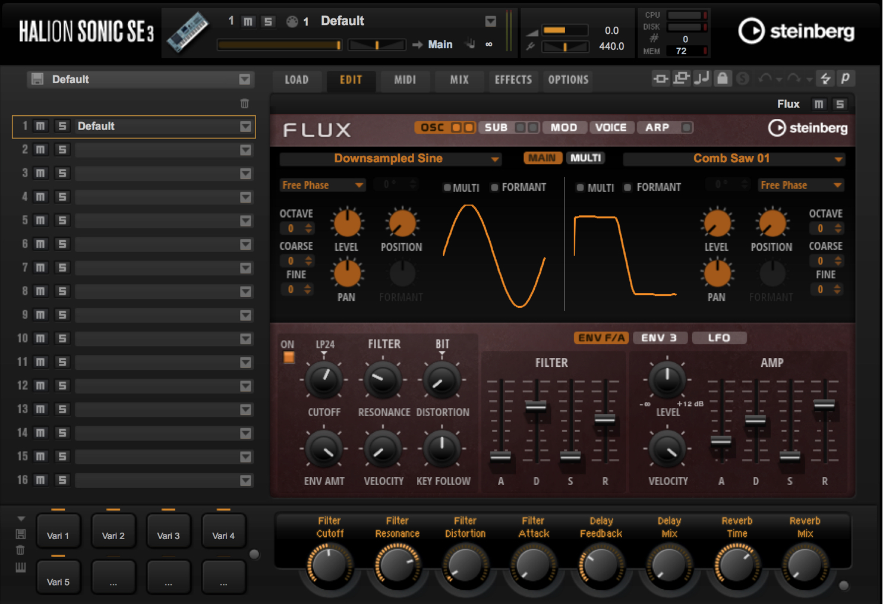This screenshot has height=604, width=883.
Task: Click the circled S icon in toolbar
Action: (743, 78)
